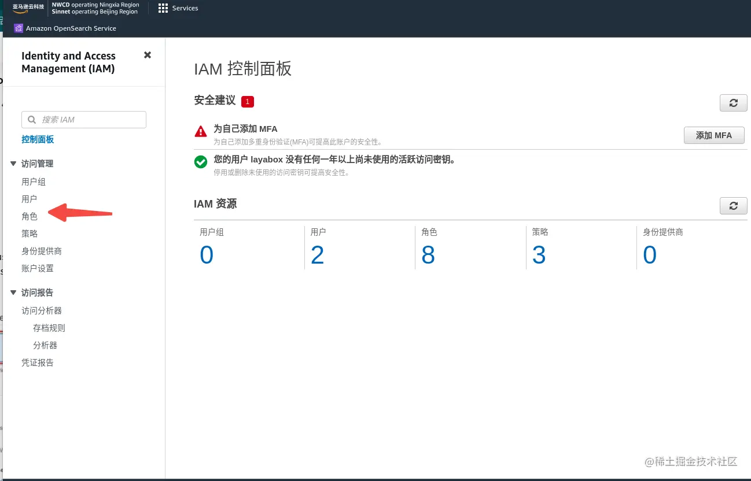The image size is (751, 481).
Task: Click the Identity and Access Management title
Action: pyautogui.click(x=68, y=62)
